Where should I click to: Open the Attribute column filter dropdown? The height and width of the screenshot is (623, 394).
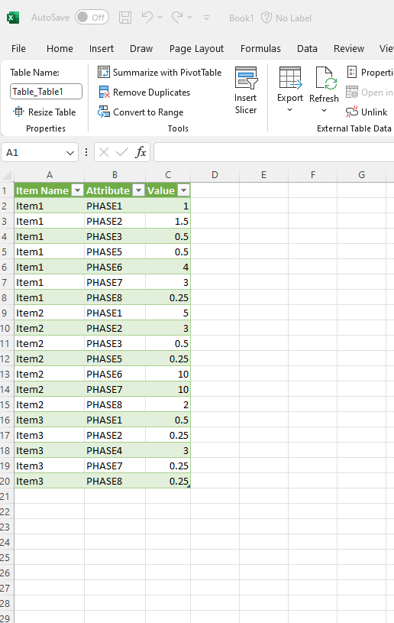(x=138, y=190)
